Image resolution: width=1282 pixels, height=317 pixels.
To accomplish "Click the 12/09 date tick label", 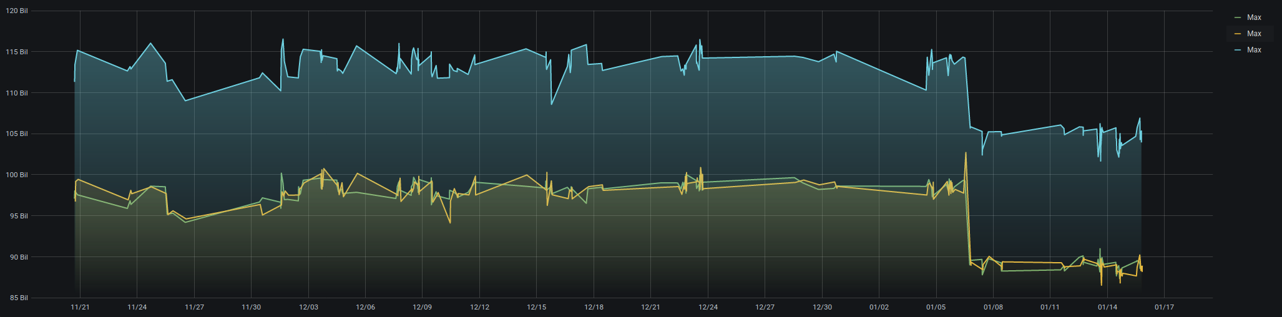I will click(x=423, y=307).
